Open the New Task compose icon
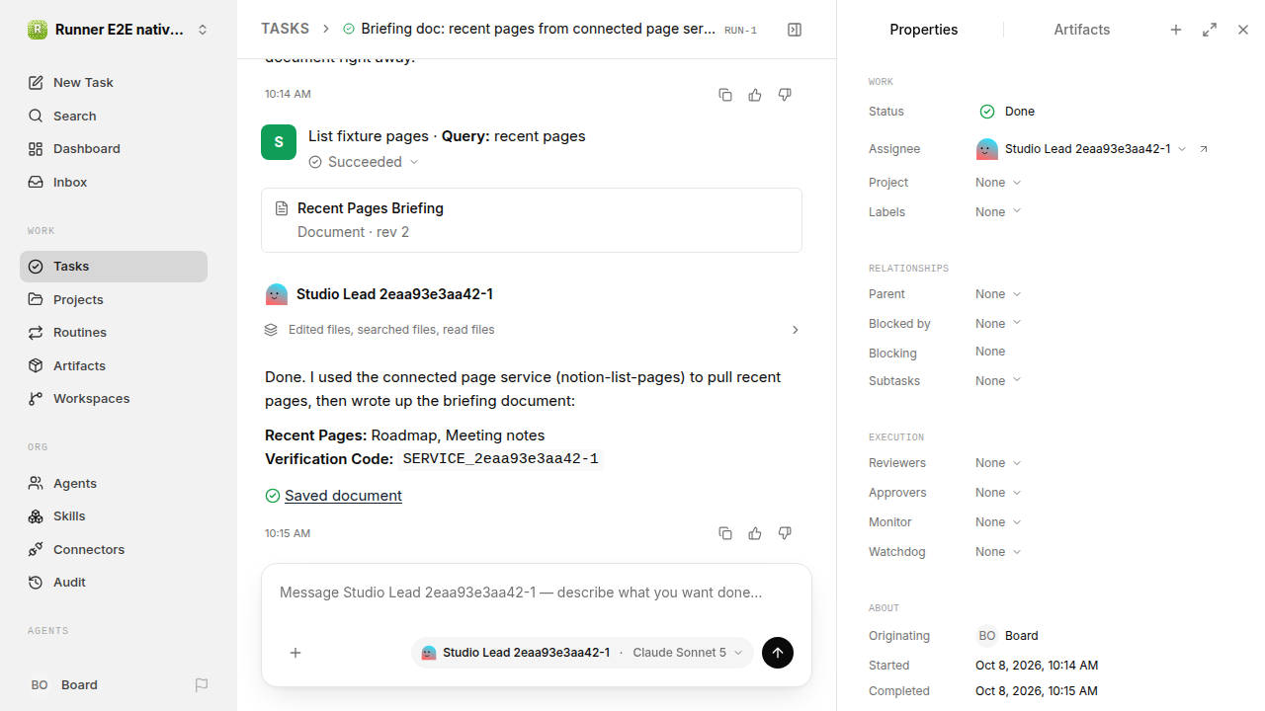This screenshot has width=1265, height=711. (36, 83)
